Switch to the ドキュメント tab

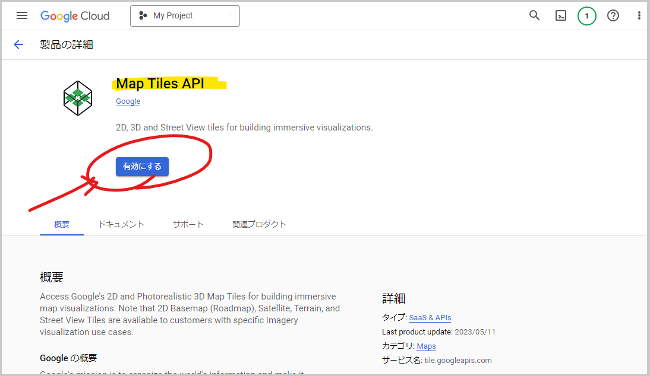click(121, 224)
